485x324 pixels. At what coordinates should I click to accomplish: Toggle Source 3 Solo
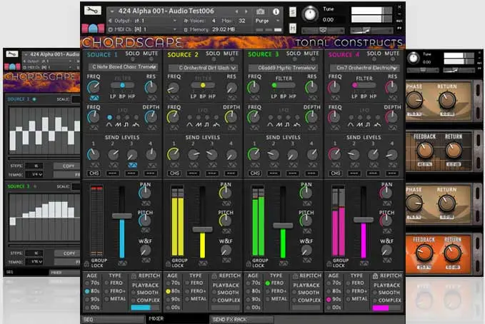pos(294,59)
